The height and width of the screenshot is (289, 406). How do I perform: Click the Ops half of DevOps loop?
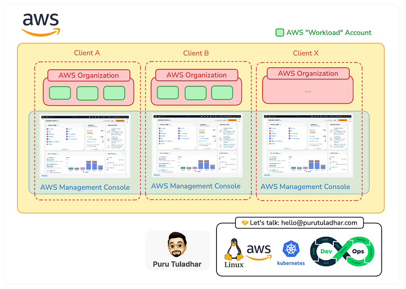[x=358, y=251]
